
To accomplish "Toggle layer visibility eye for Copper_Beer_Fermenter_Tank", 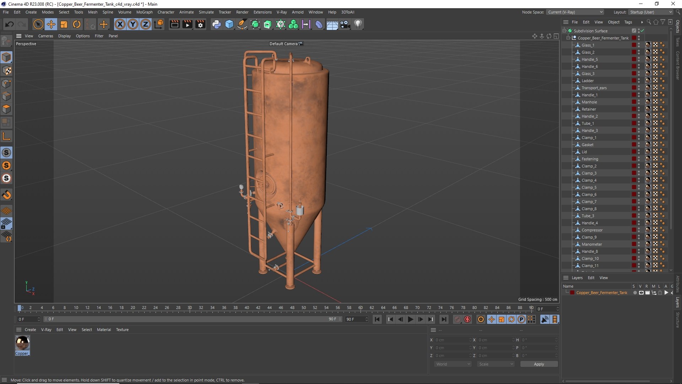I will (641, 293).
